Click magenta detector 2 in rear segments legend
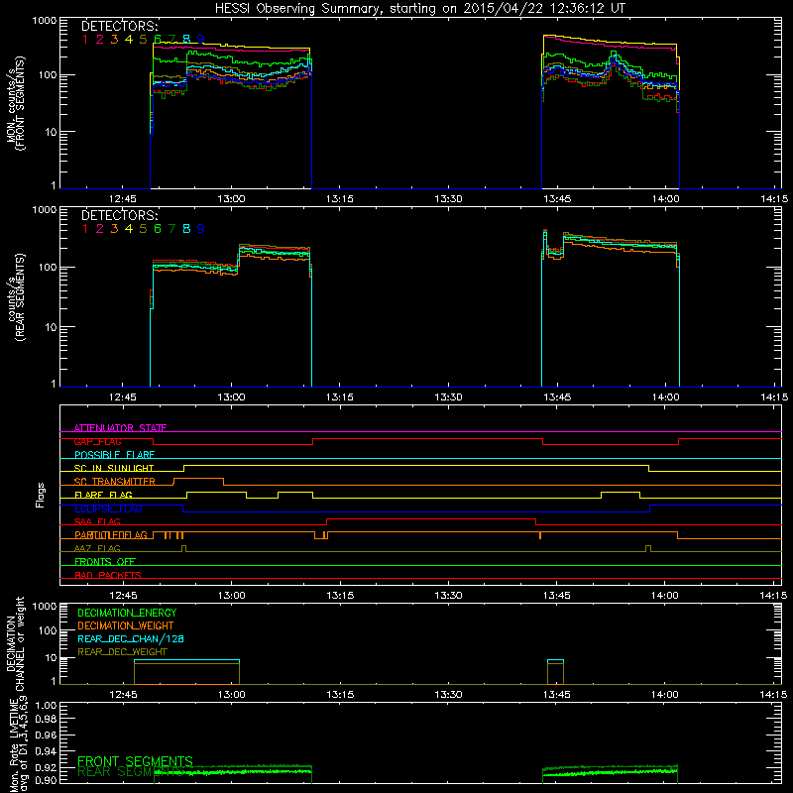Viewport: 793px width, 793px height. 100,229
